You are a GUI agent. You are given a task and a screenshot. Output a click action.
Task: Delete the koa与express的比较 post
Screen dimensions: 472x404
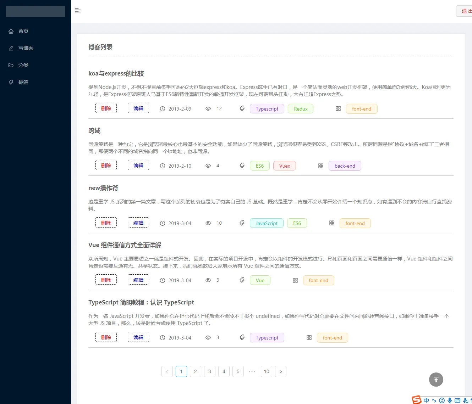pos(106,108)
